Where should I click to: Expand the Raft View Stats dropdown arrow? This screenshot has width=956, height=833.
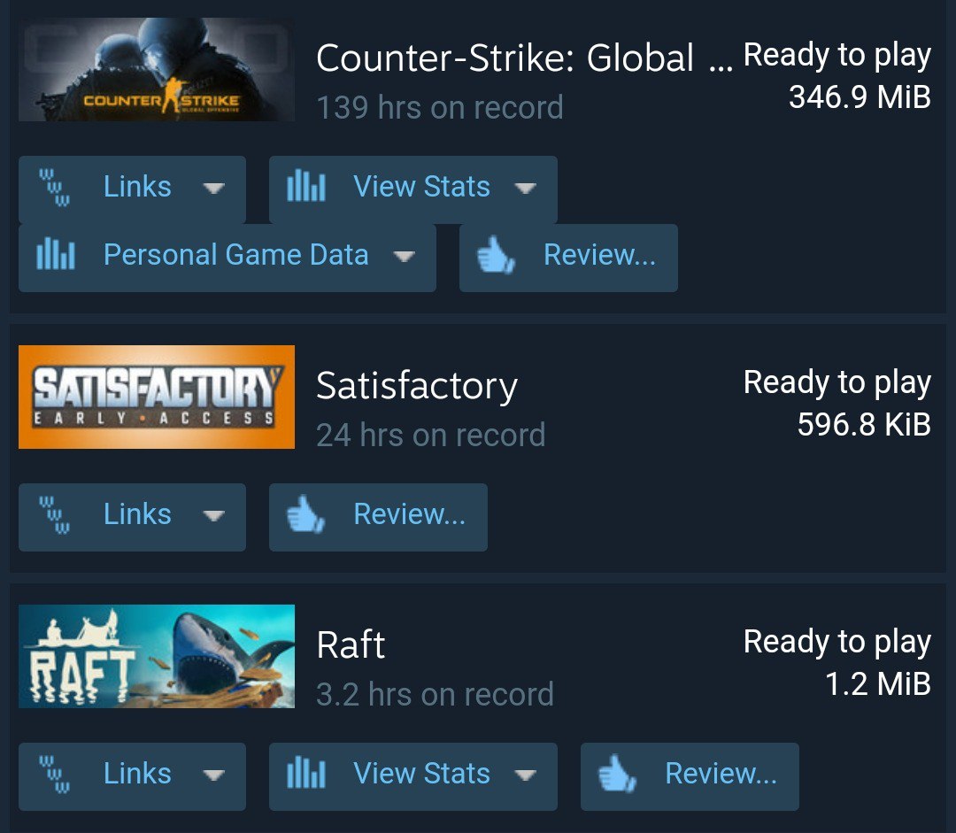pyautogui.click(x=525, y=775)
